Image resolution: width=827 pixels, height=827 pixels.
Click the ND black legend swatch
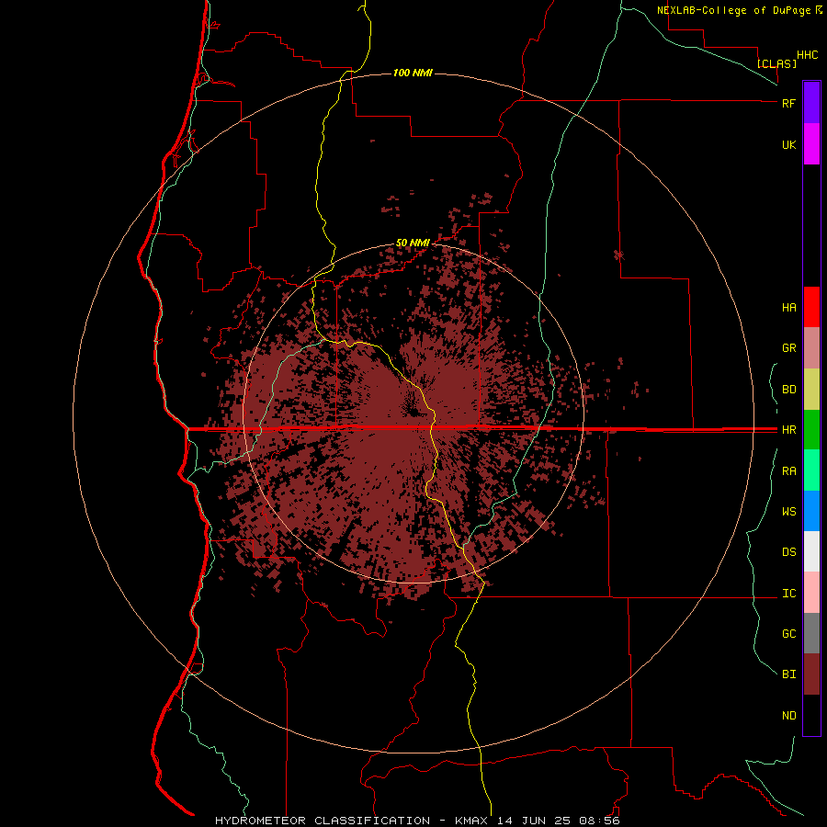(x=811, y=715)
